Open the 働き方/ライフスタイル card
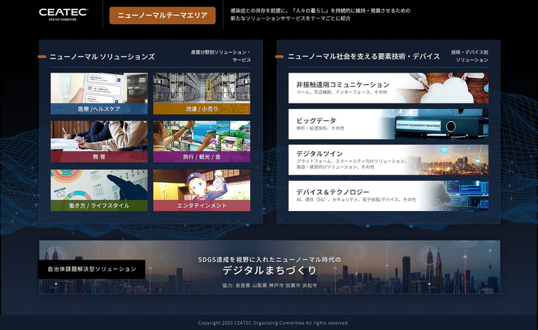The image size is (538, 330). (99, 190)
